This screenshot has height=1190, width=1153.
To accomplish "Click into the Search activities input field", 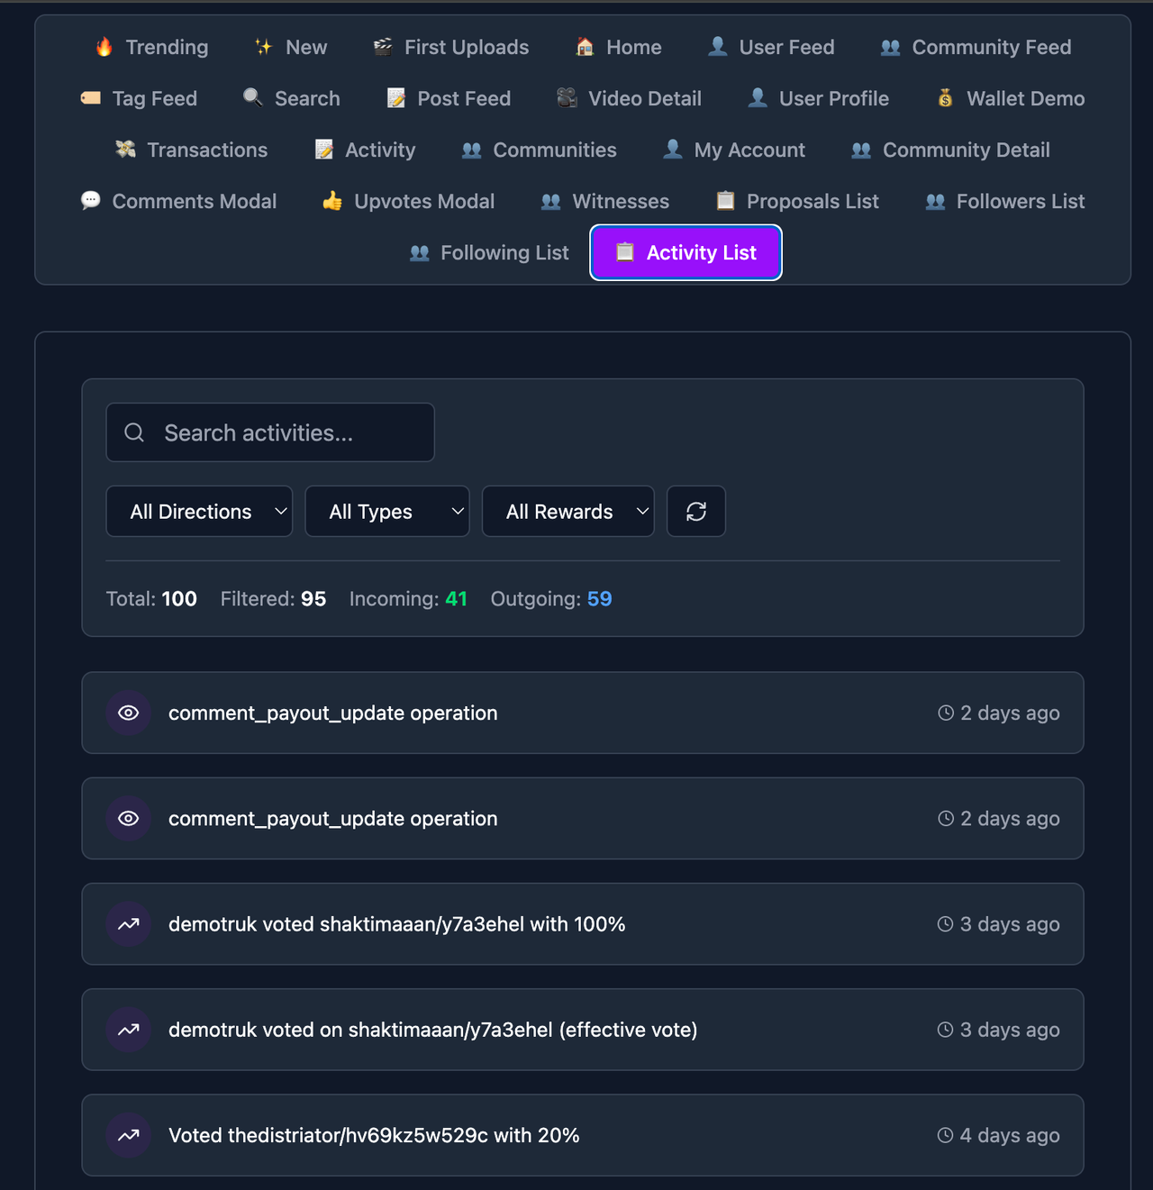I will point(288,433).
